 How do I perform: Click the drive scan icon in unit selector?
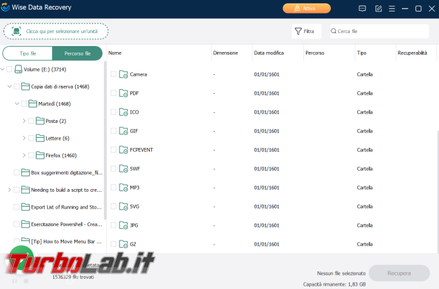click(16, 31)
